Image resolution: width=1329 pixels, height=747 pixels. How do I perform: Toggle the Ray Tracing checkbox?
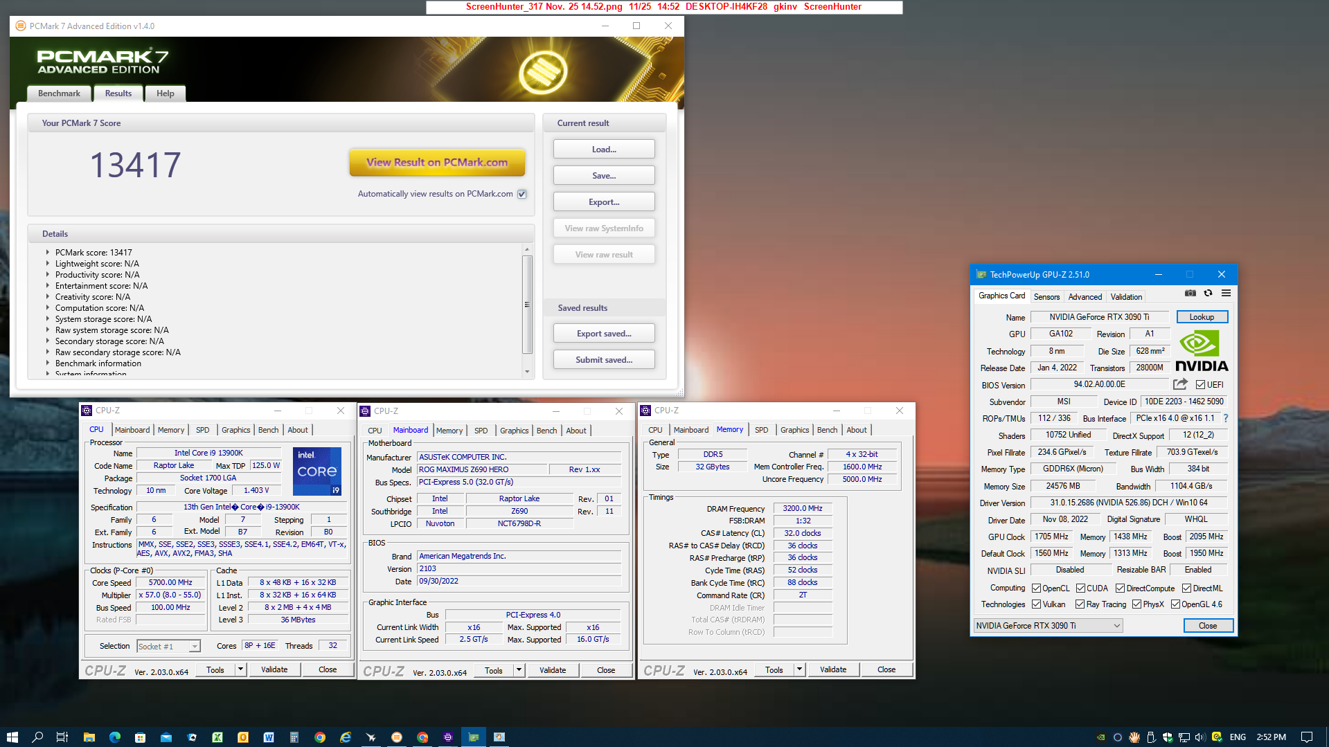[1080, 604]
